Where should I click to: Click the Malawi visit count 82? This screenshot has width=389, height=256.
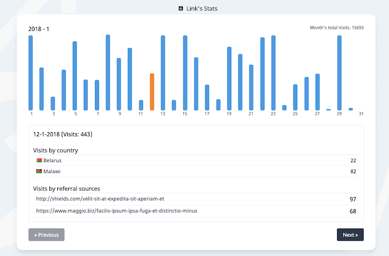click(x=353, y=171)
